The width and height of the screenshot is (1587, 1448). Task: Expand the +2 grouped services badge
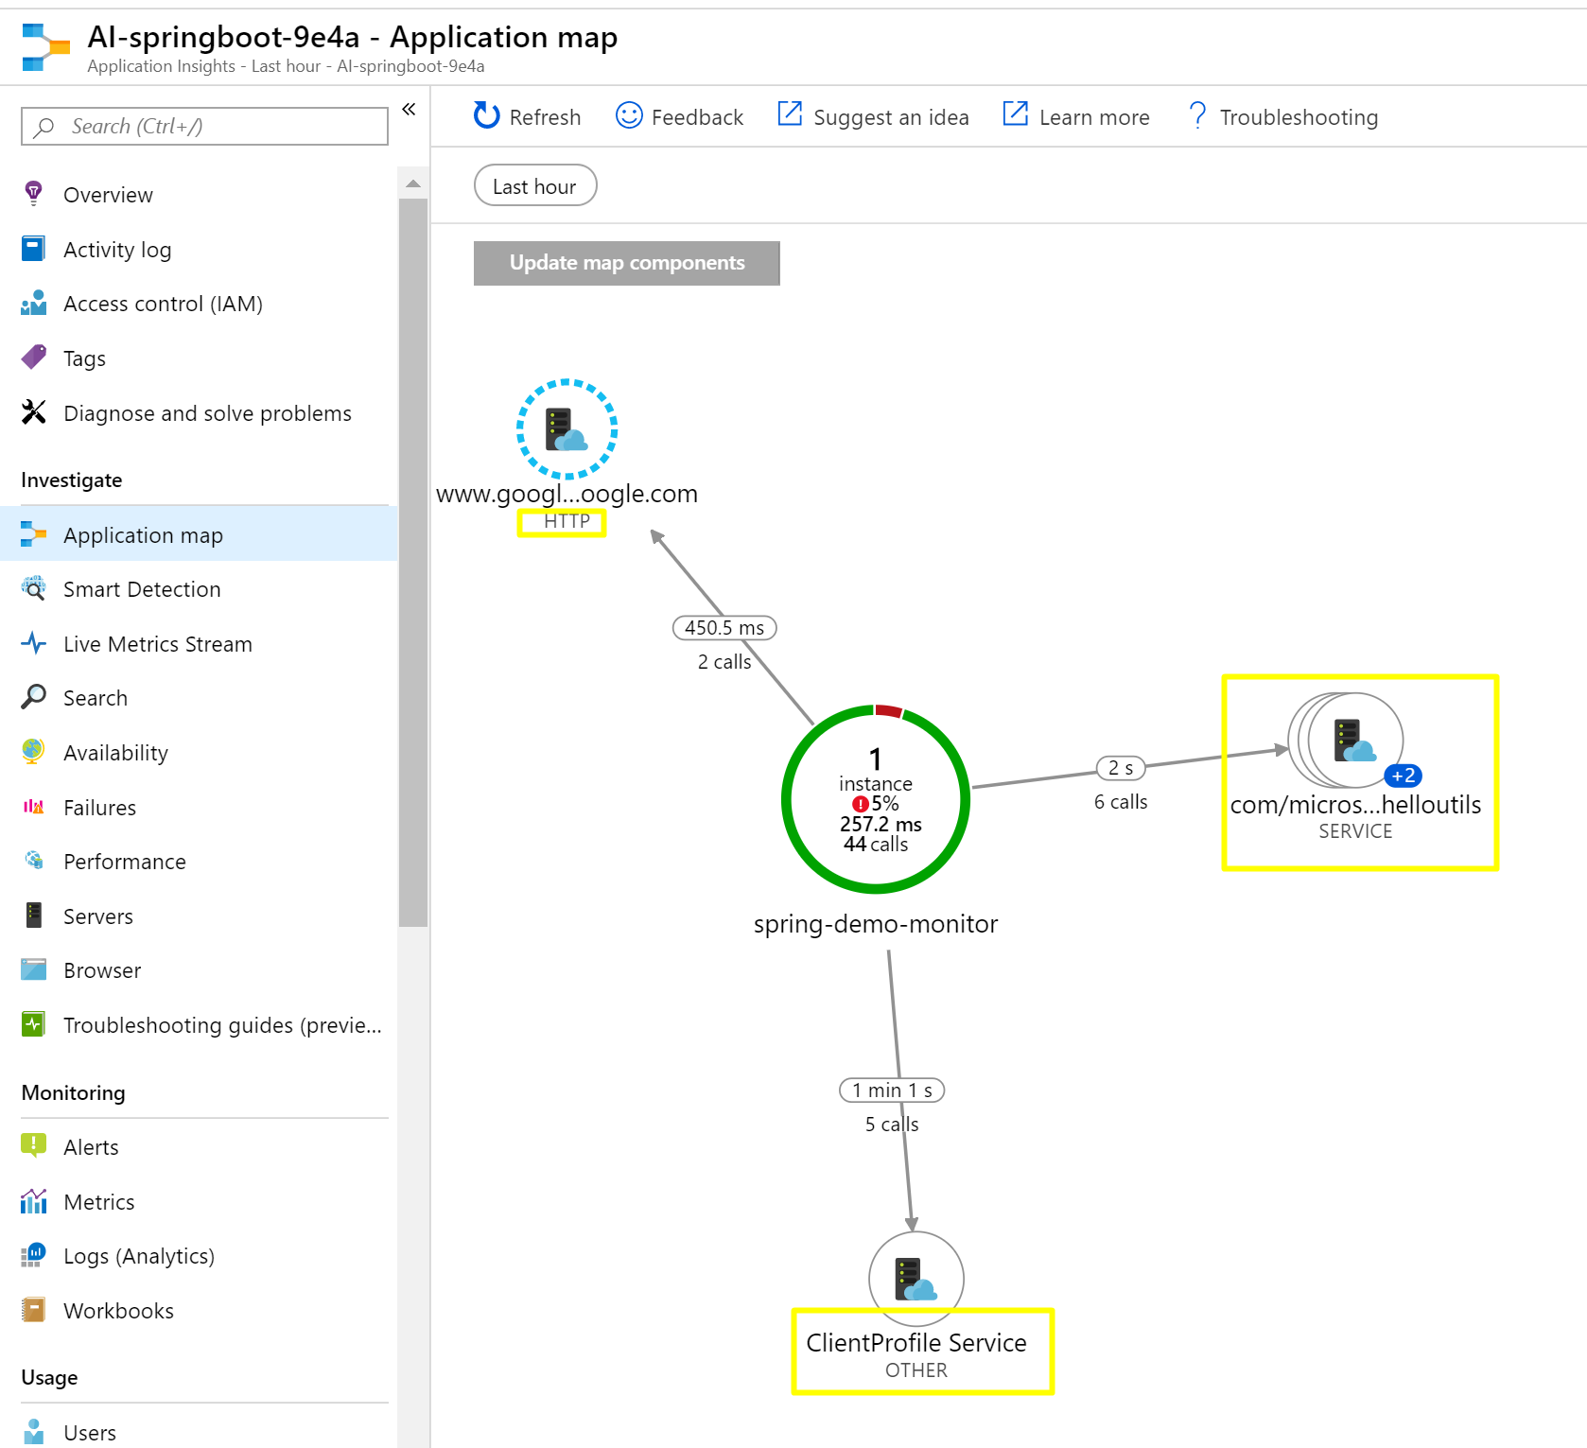point(1404,776)
